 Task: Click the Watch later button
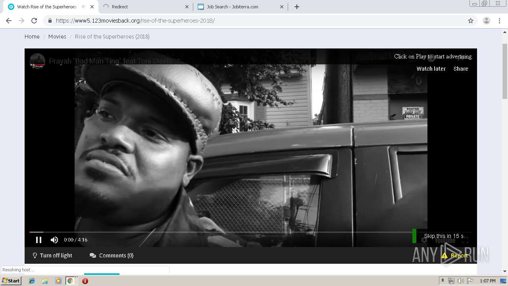pos(431,69)
